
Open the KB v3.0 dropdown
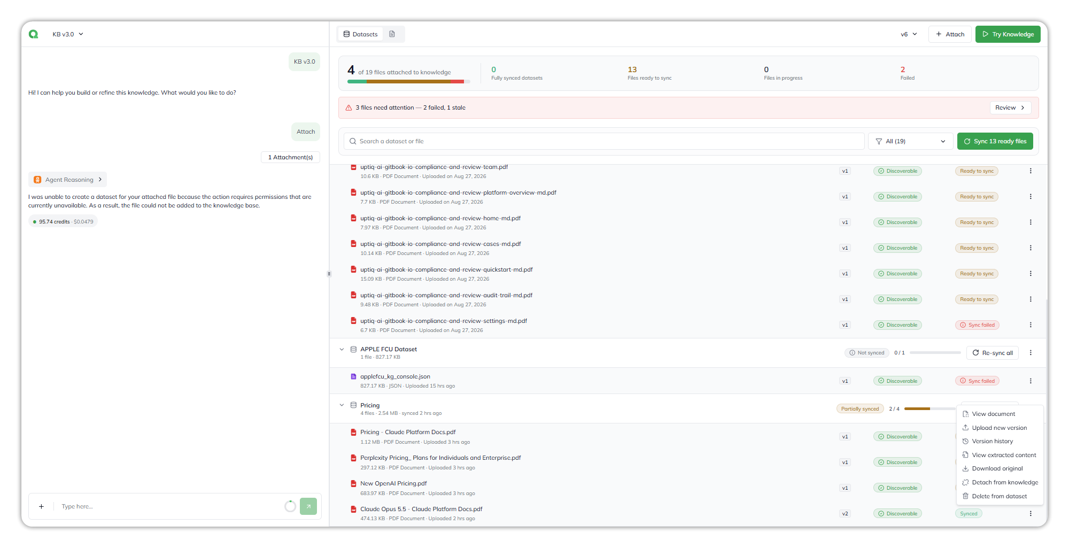[68, 34]
